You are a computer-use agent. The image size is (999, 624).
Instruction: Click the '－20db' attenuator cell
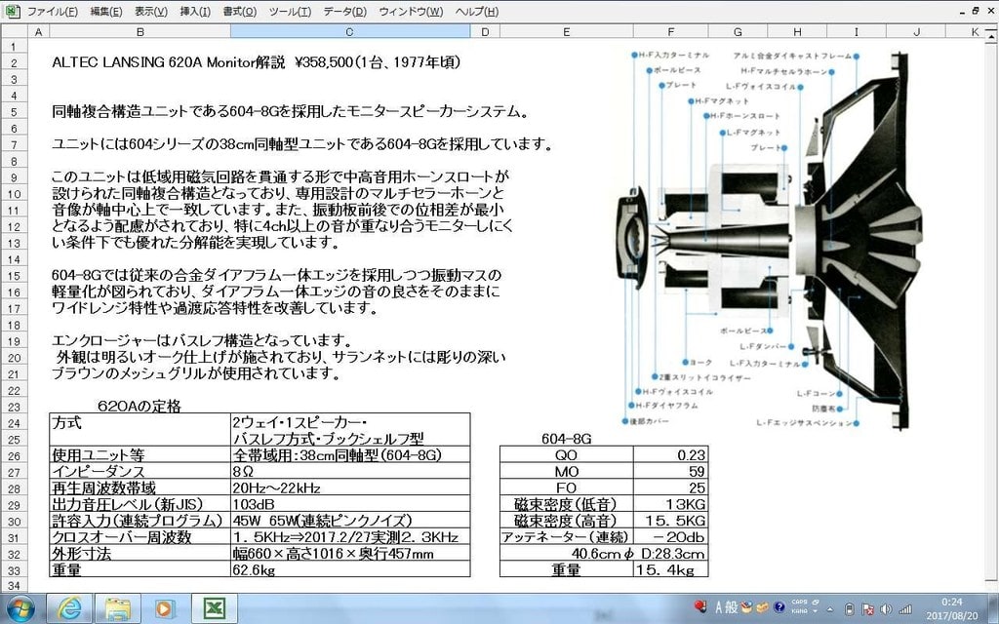pyautogui.click(x=671, y=537)
